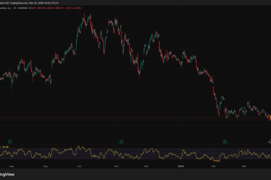Click the Sep label on time axis
This screenshot has height=180, width=271.
[x=46, y=166]
